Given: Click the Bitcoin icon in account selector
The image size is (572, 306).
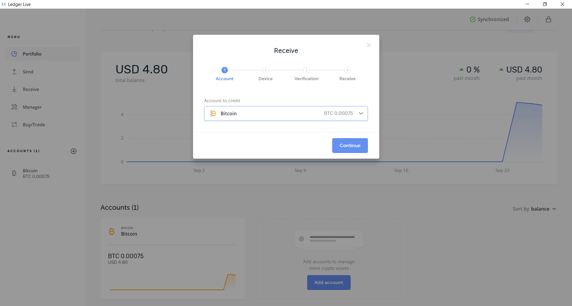Looking at the screenshot, I should tap(213, 113).
